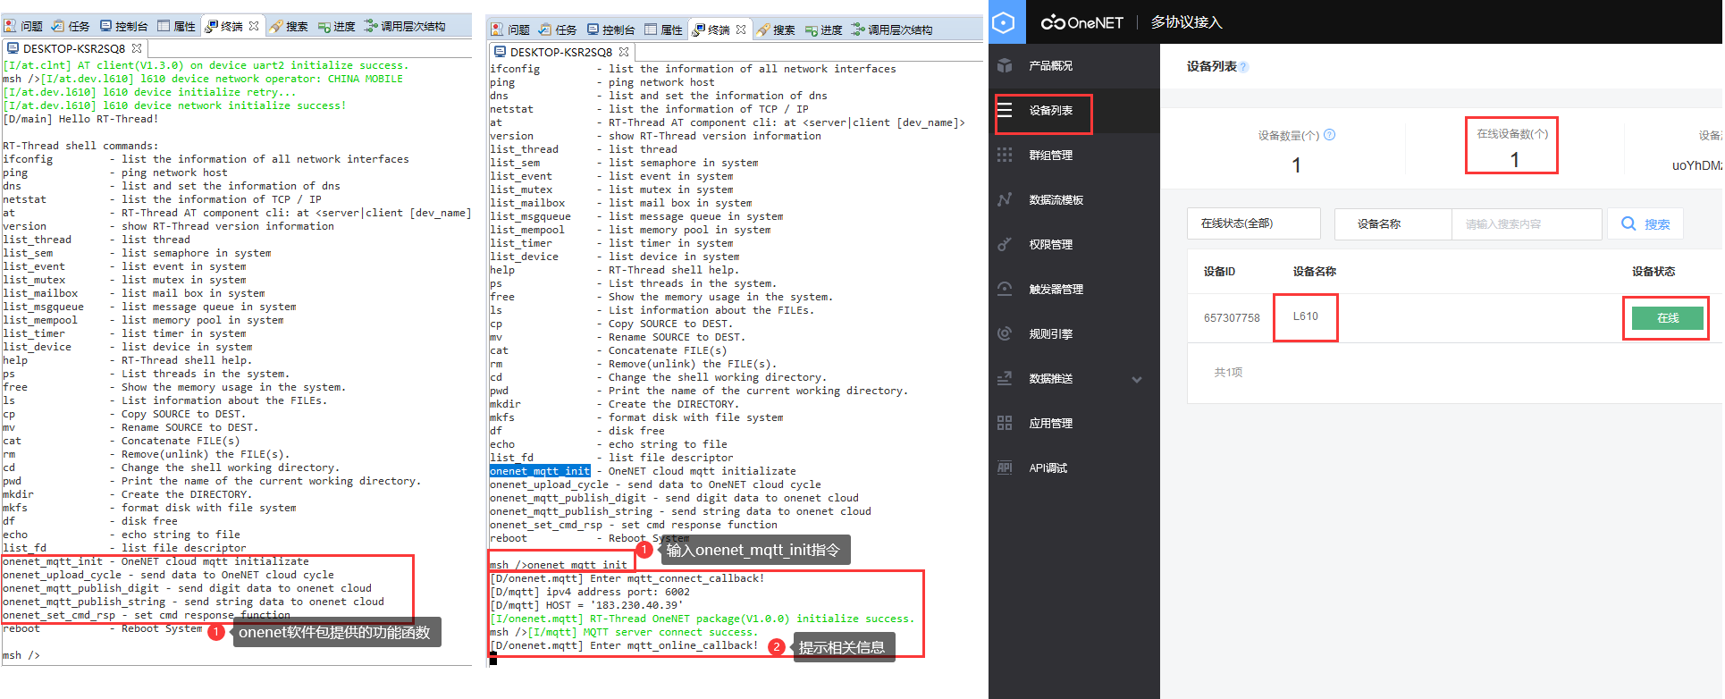Image resolution: width=1725 pixels, height=699 pixels.
Task: Open 属性 tab in left terminal window
Action: (177, 26)
